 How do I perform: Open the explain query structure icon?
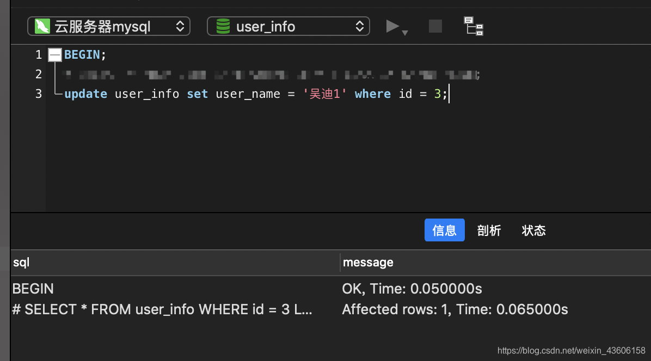click(x=474, y=26)
